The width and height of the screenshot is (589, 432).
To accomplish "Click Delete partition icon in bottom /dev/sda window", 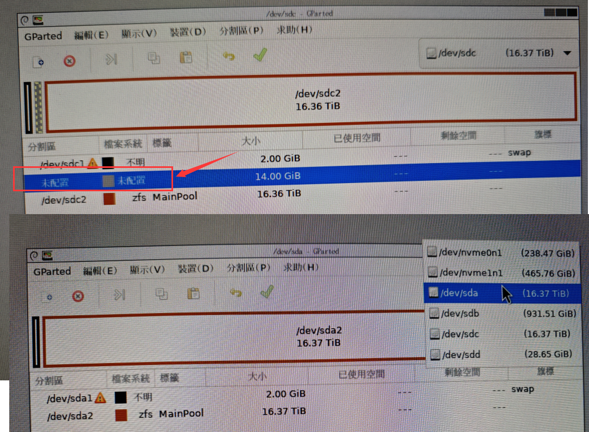I will click(78, 296).
